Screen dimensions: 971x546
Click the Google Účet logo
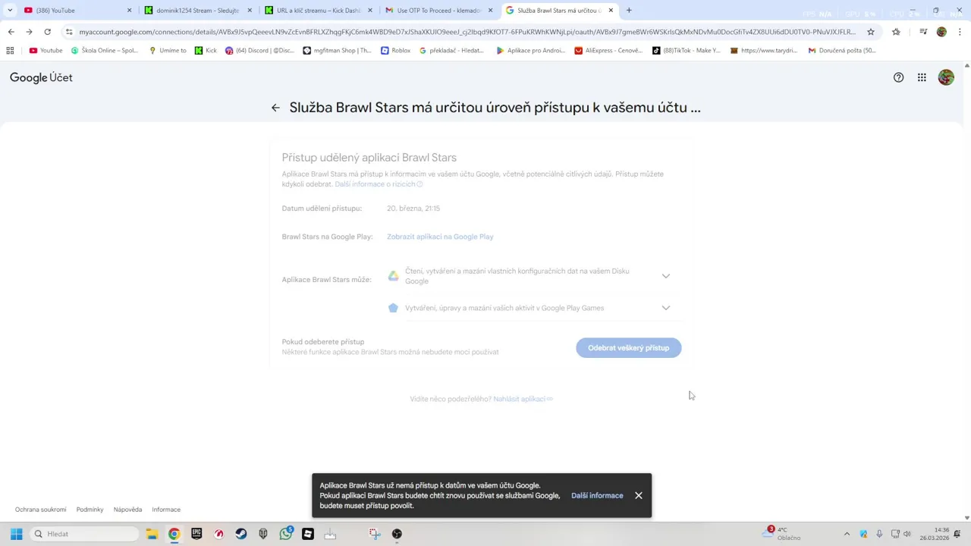[x=41, y=77]
